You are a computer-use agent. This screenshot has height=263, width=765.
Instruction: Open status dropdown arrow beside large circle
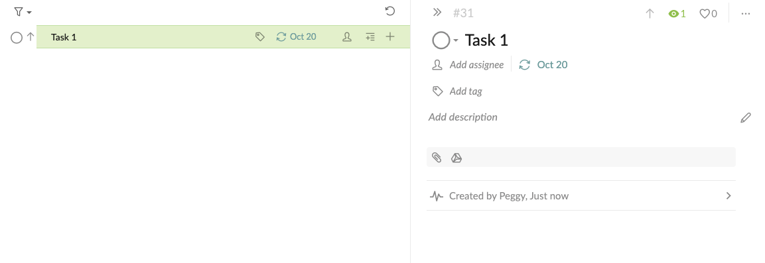(x=456, y=40)
